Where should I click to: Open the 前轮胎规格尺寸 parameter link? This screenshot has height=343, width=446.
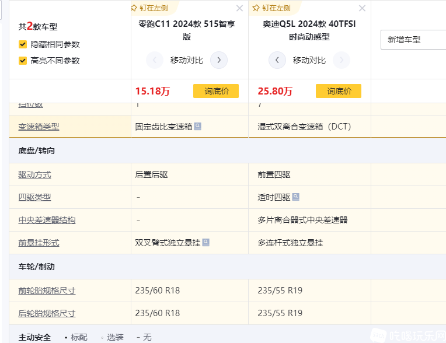[x=47, y=290]
